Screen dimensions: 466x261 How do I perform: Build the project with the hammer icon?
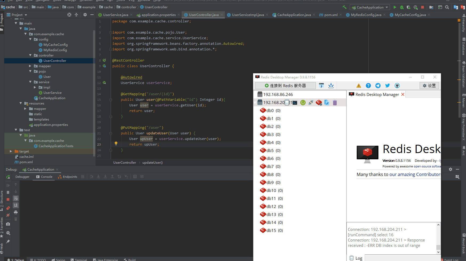345,7
